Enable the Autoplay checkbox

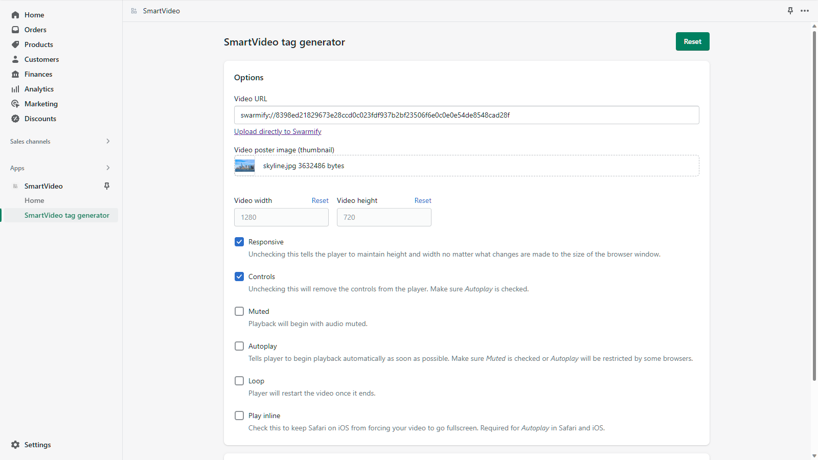[239, 346]
